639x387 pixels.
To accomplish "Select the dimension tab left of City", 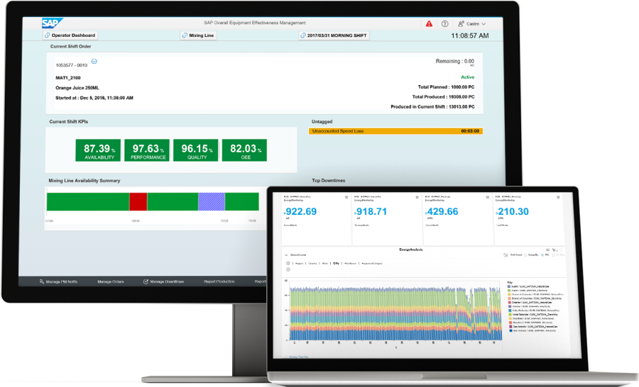I will tap(325, 263).
